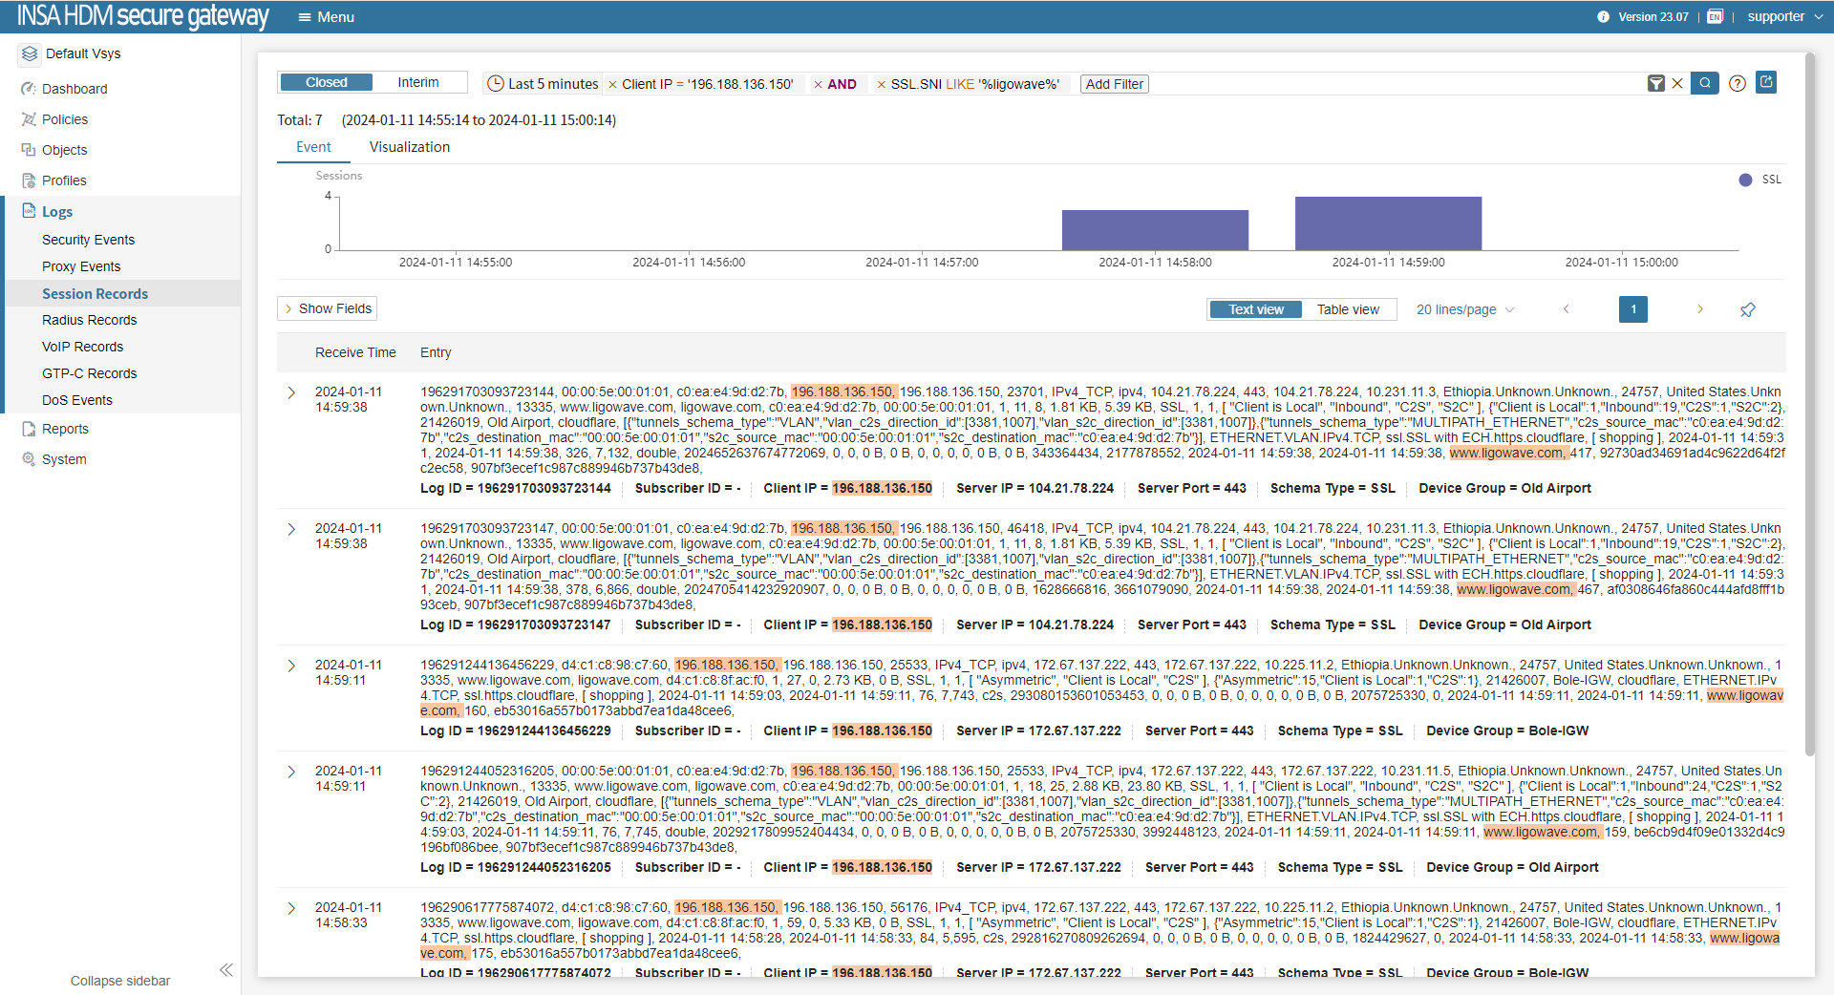Open the supporter user dropdown
The image size is (1834, 995).
click(x=1783, y=16)
